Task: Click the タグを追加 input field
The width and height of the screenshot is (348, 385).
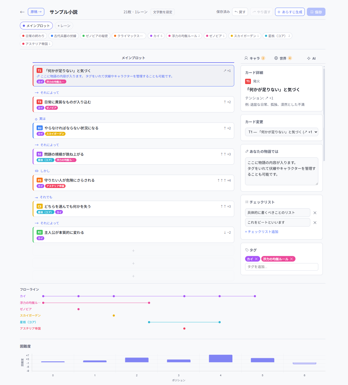Action: pyautogui.click(x=281, y=267)
